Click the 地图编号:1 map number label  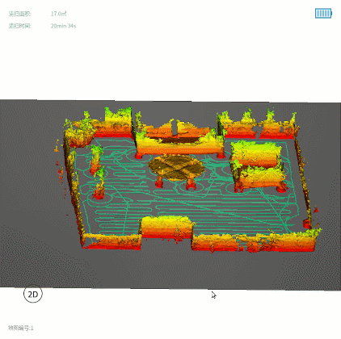tap(21, 328)
